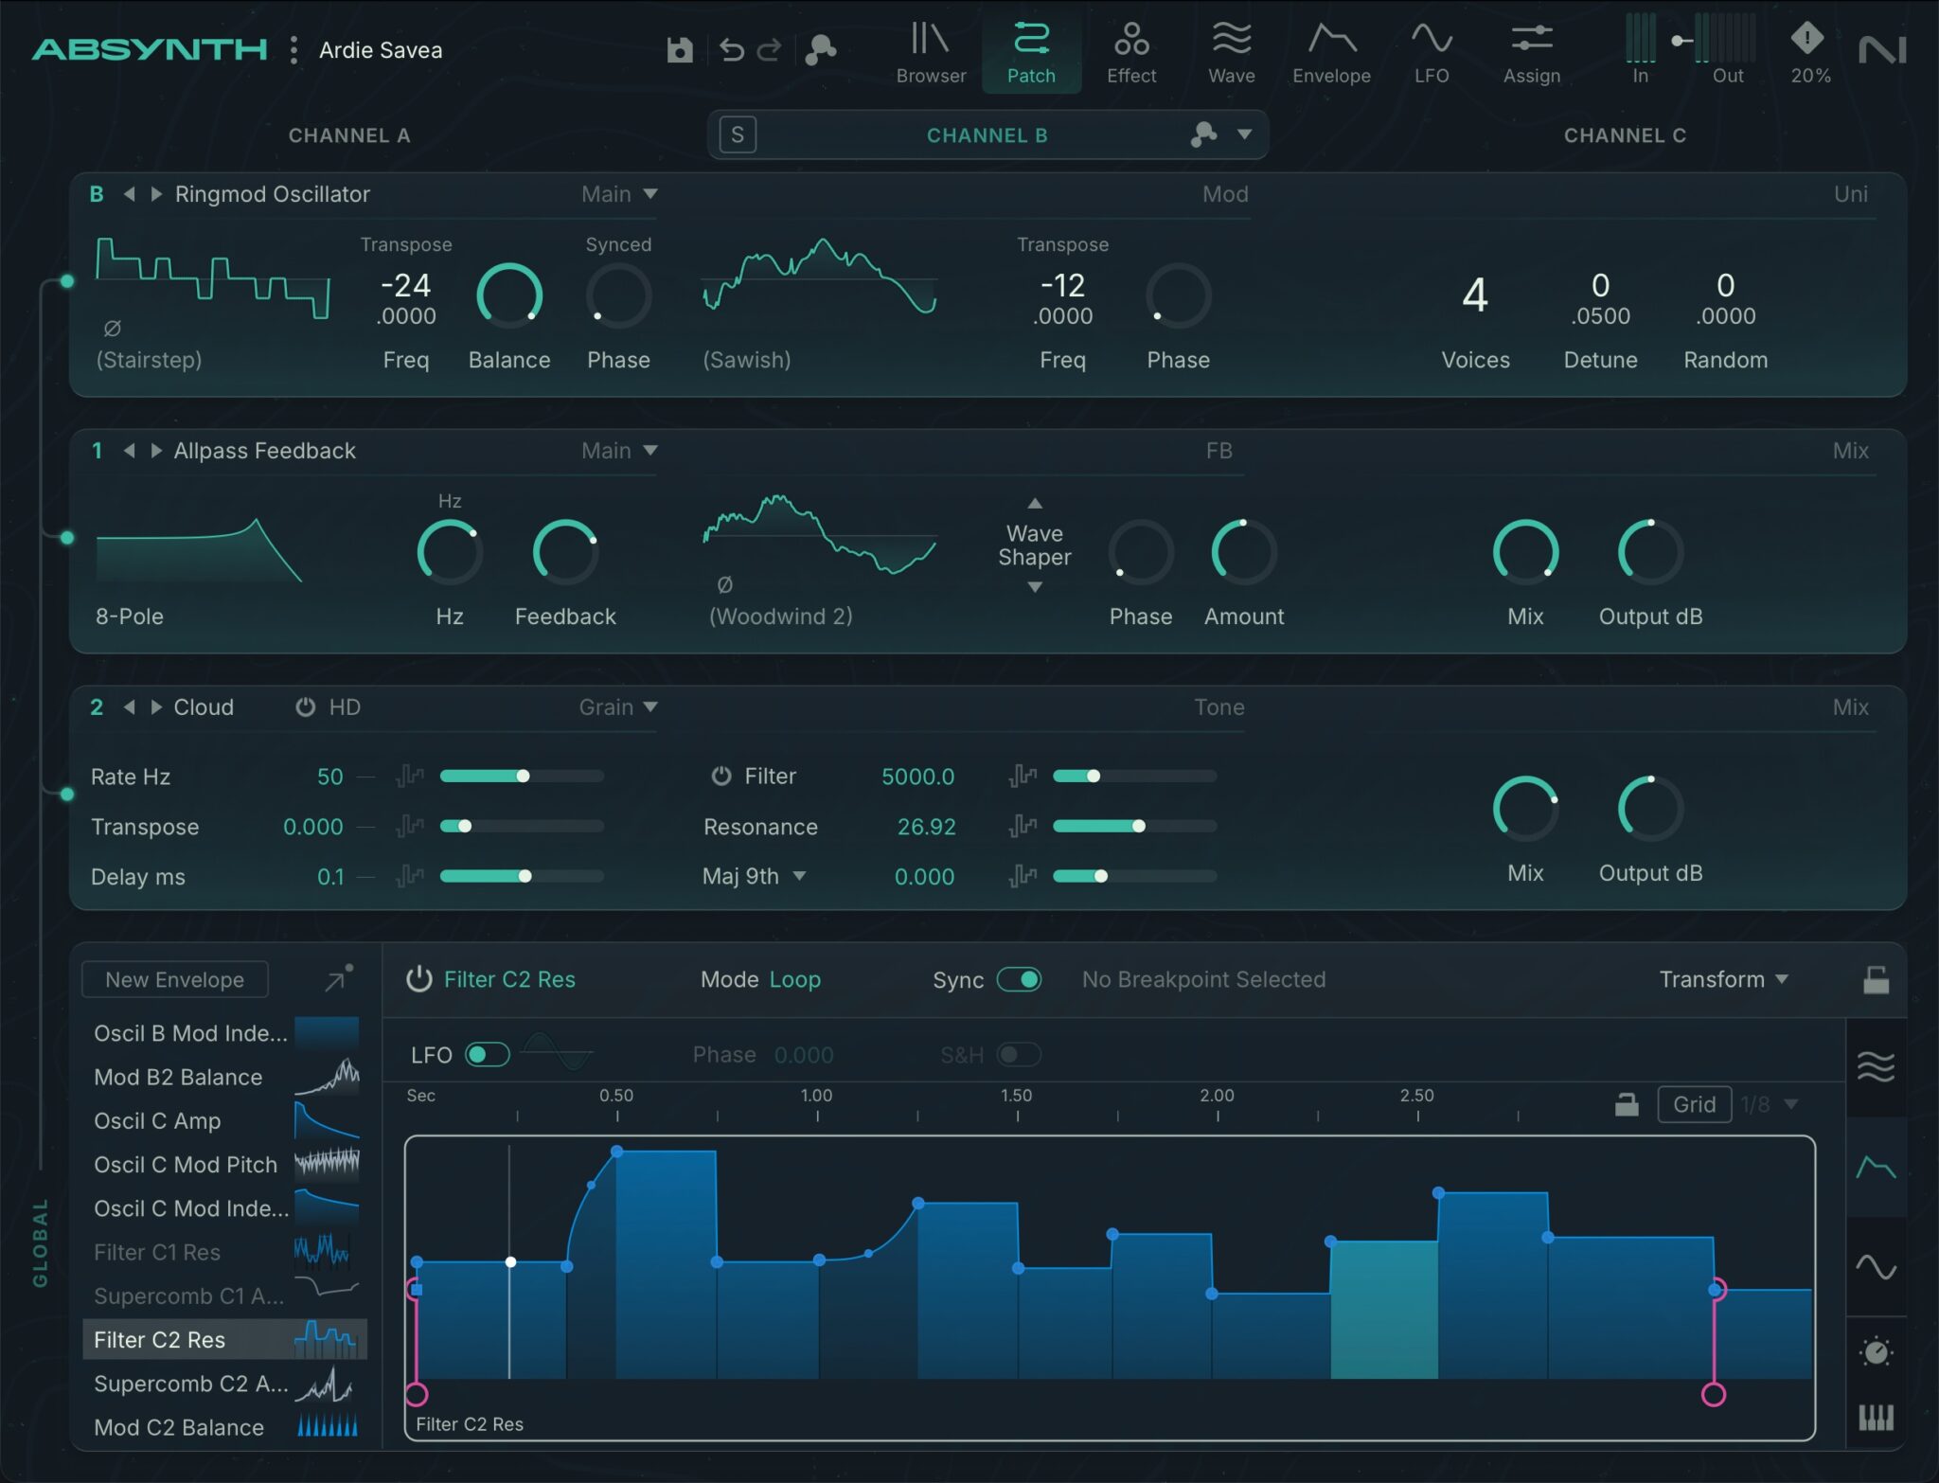Click the Native Instruments logo icon
1939x1483 pixels.
point(1882,49)
